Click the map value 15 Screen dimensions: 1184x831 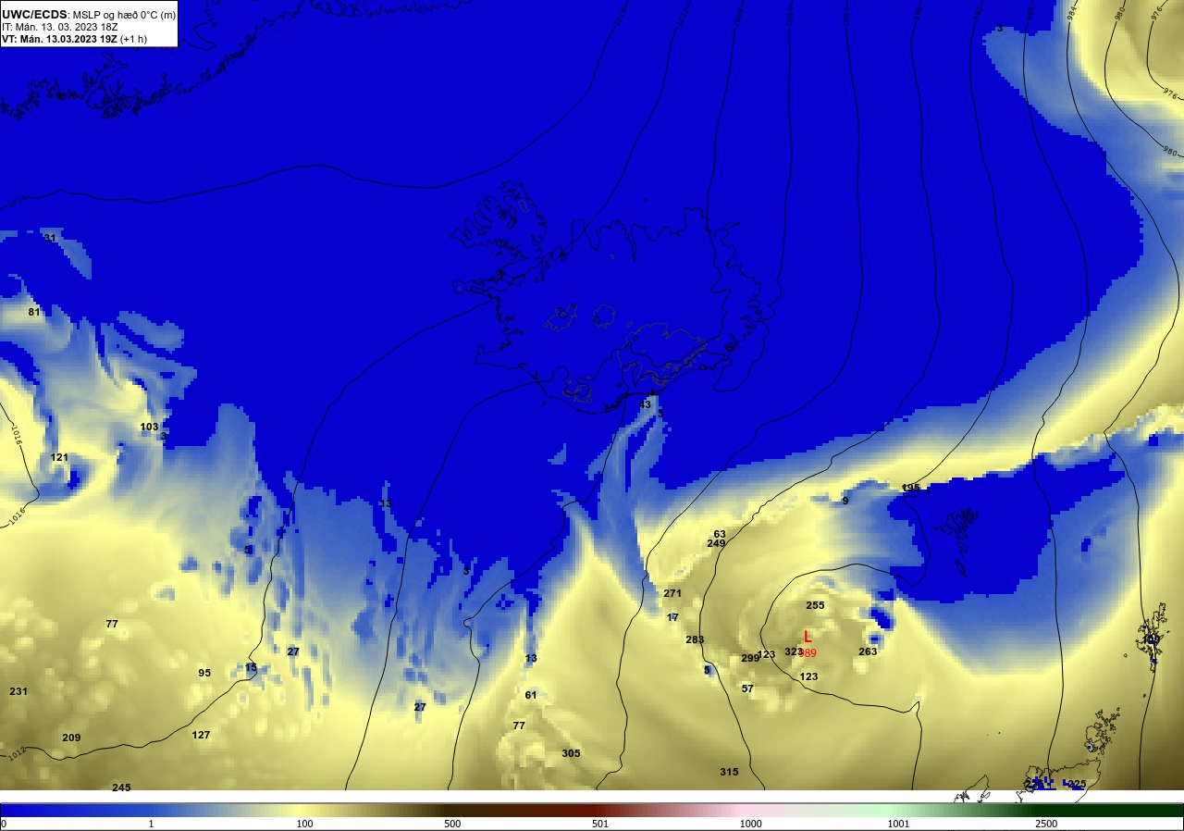[251, 667]
